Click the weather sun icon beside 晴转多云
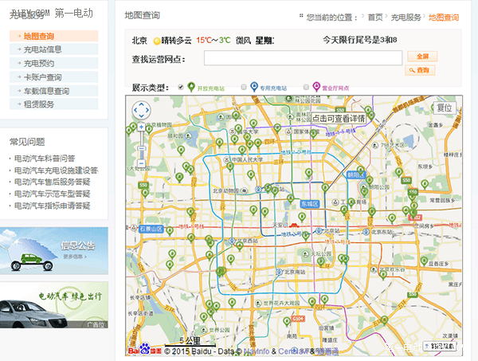478x361 pixels. coord(157,41)
